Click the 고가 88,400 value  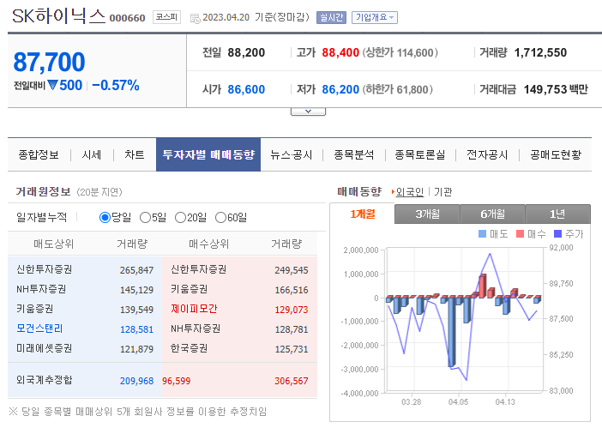pos(340,52)
